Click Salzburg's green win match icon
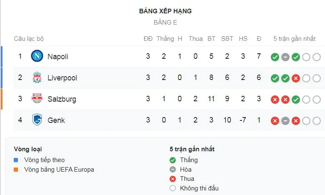Image resolution: width=325 pixels, height=195 pixels. tap(296, 100)
